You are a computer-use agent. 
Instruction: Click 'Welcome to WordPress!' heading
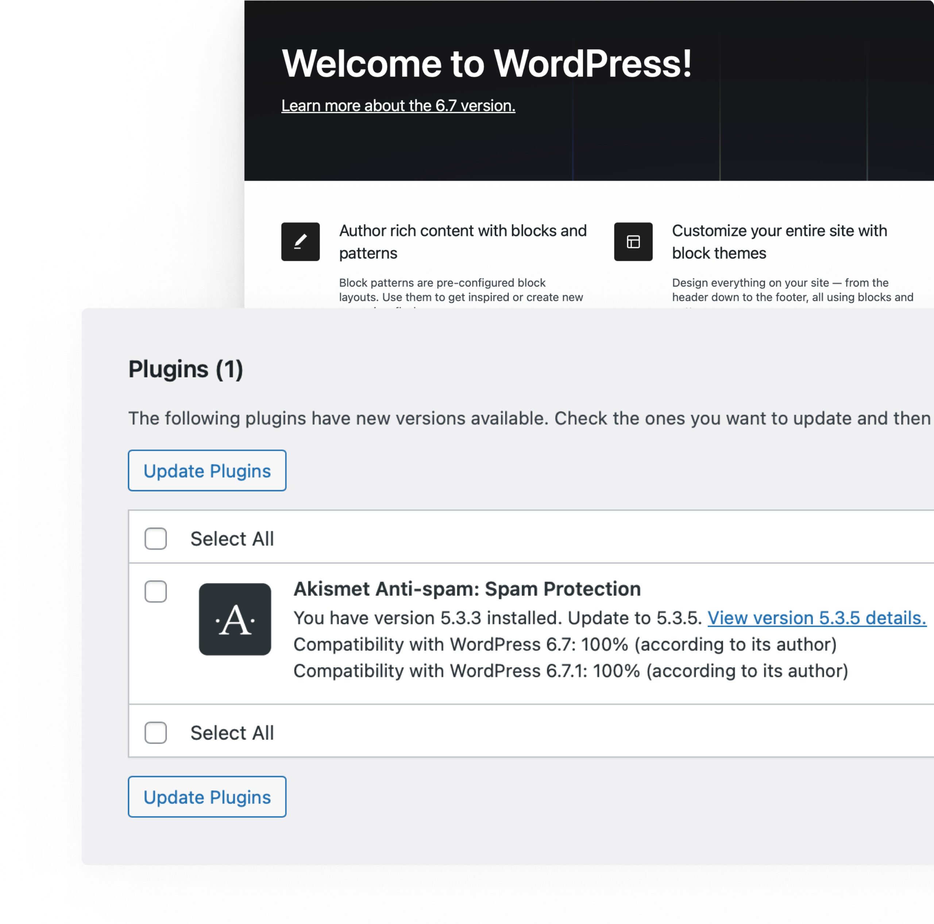tap(486, 63)
